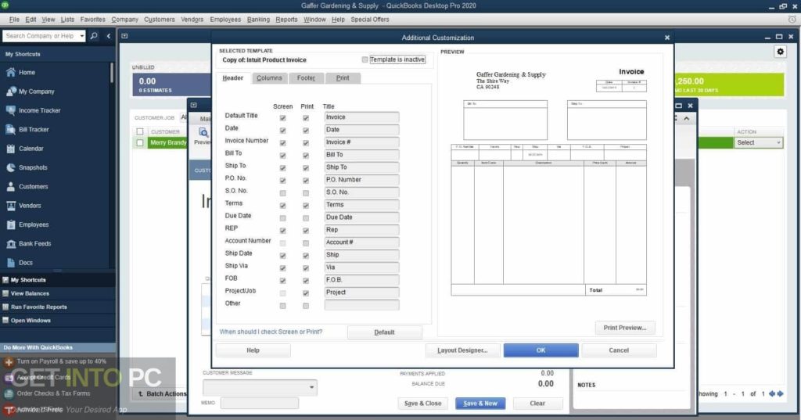
Task: Click the Cancel button
Action: tap(619, 350)
